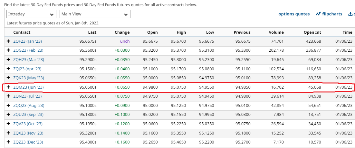
Task: Expand the ZQM23 (Jun '23) row plus icon
Action: click(x=8, y=87)
